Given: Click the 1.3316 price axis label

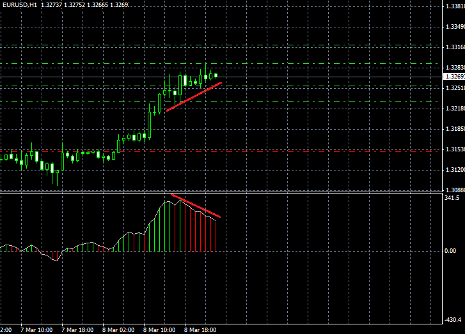Looking at the screenshot, I should coord(453,47).
